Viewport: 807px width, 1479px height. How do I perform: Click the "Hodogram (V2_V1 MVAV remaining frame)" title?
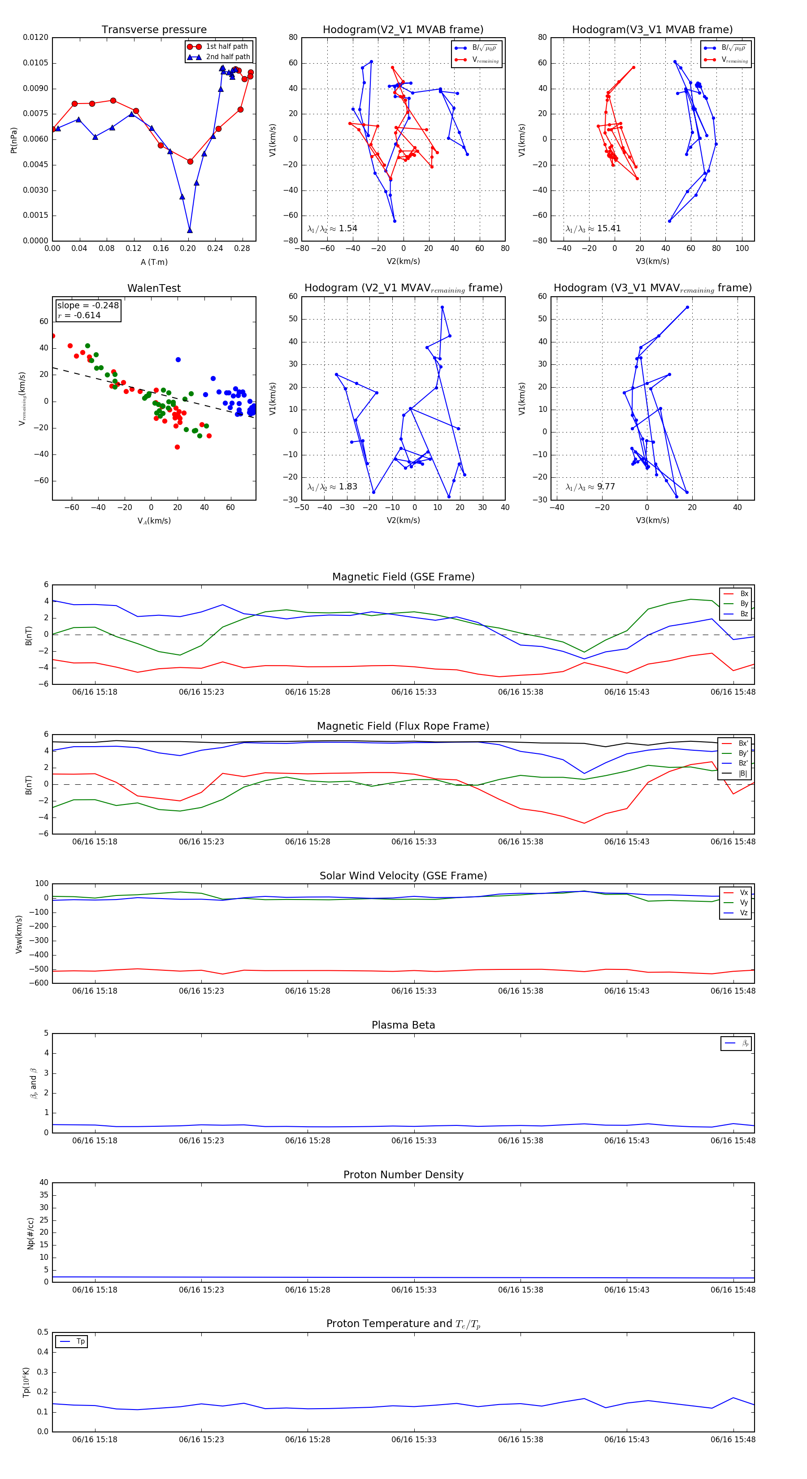403,288
